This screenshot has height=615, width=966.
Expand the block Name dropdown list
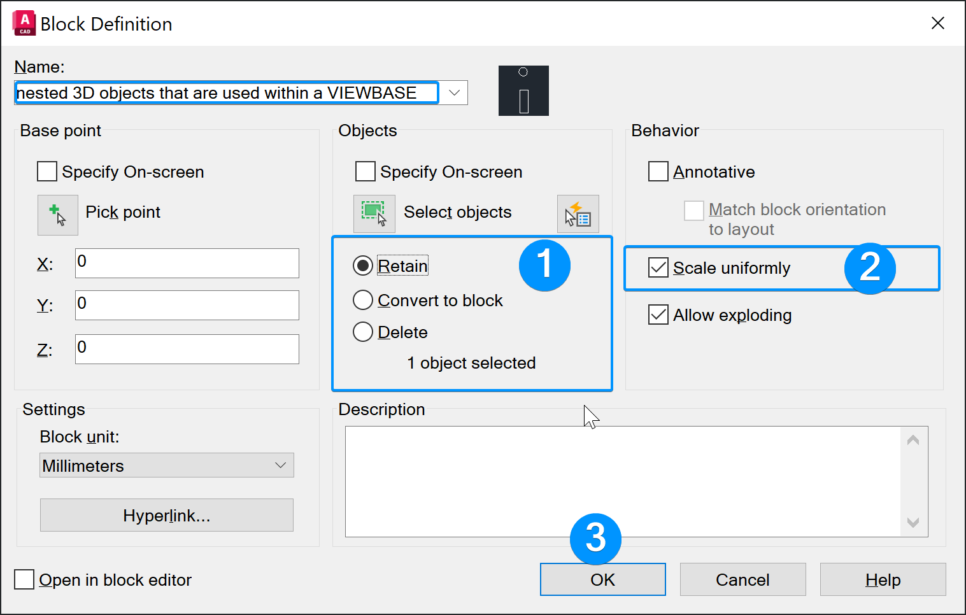[x=454, y=93]
